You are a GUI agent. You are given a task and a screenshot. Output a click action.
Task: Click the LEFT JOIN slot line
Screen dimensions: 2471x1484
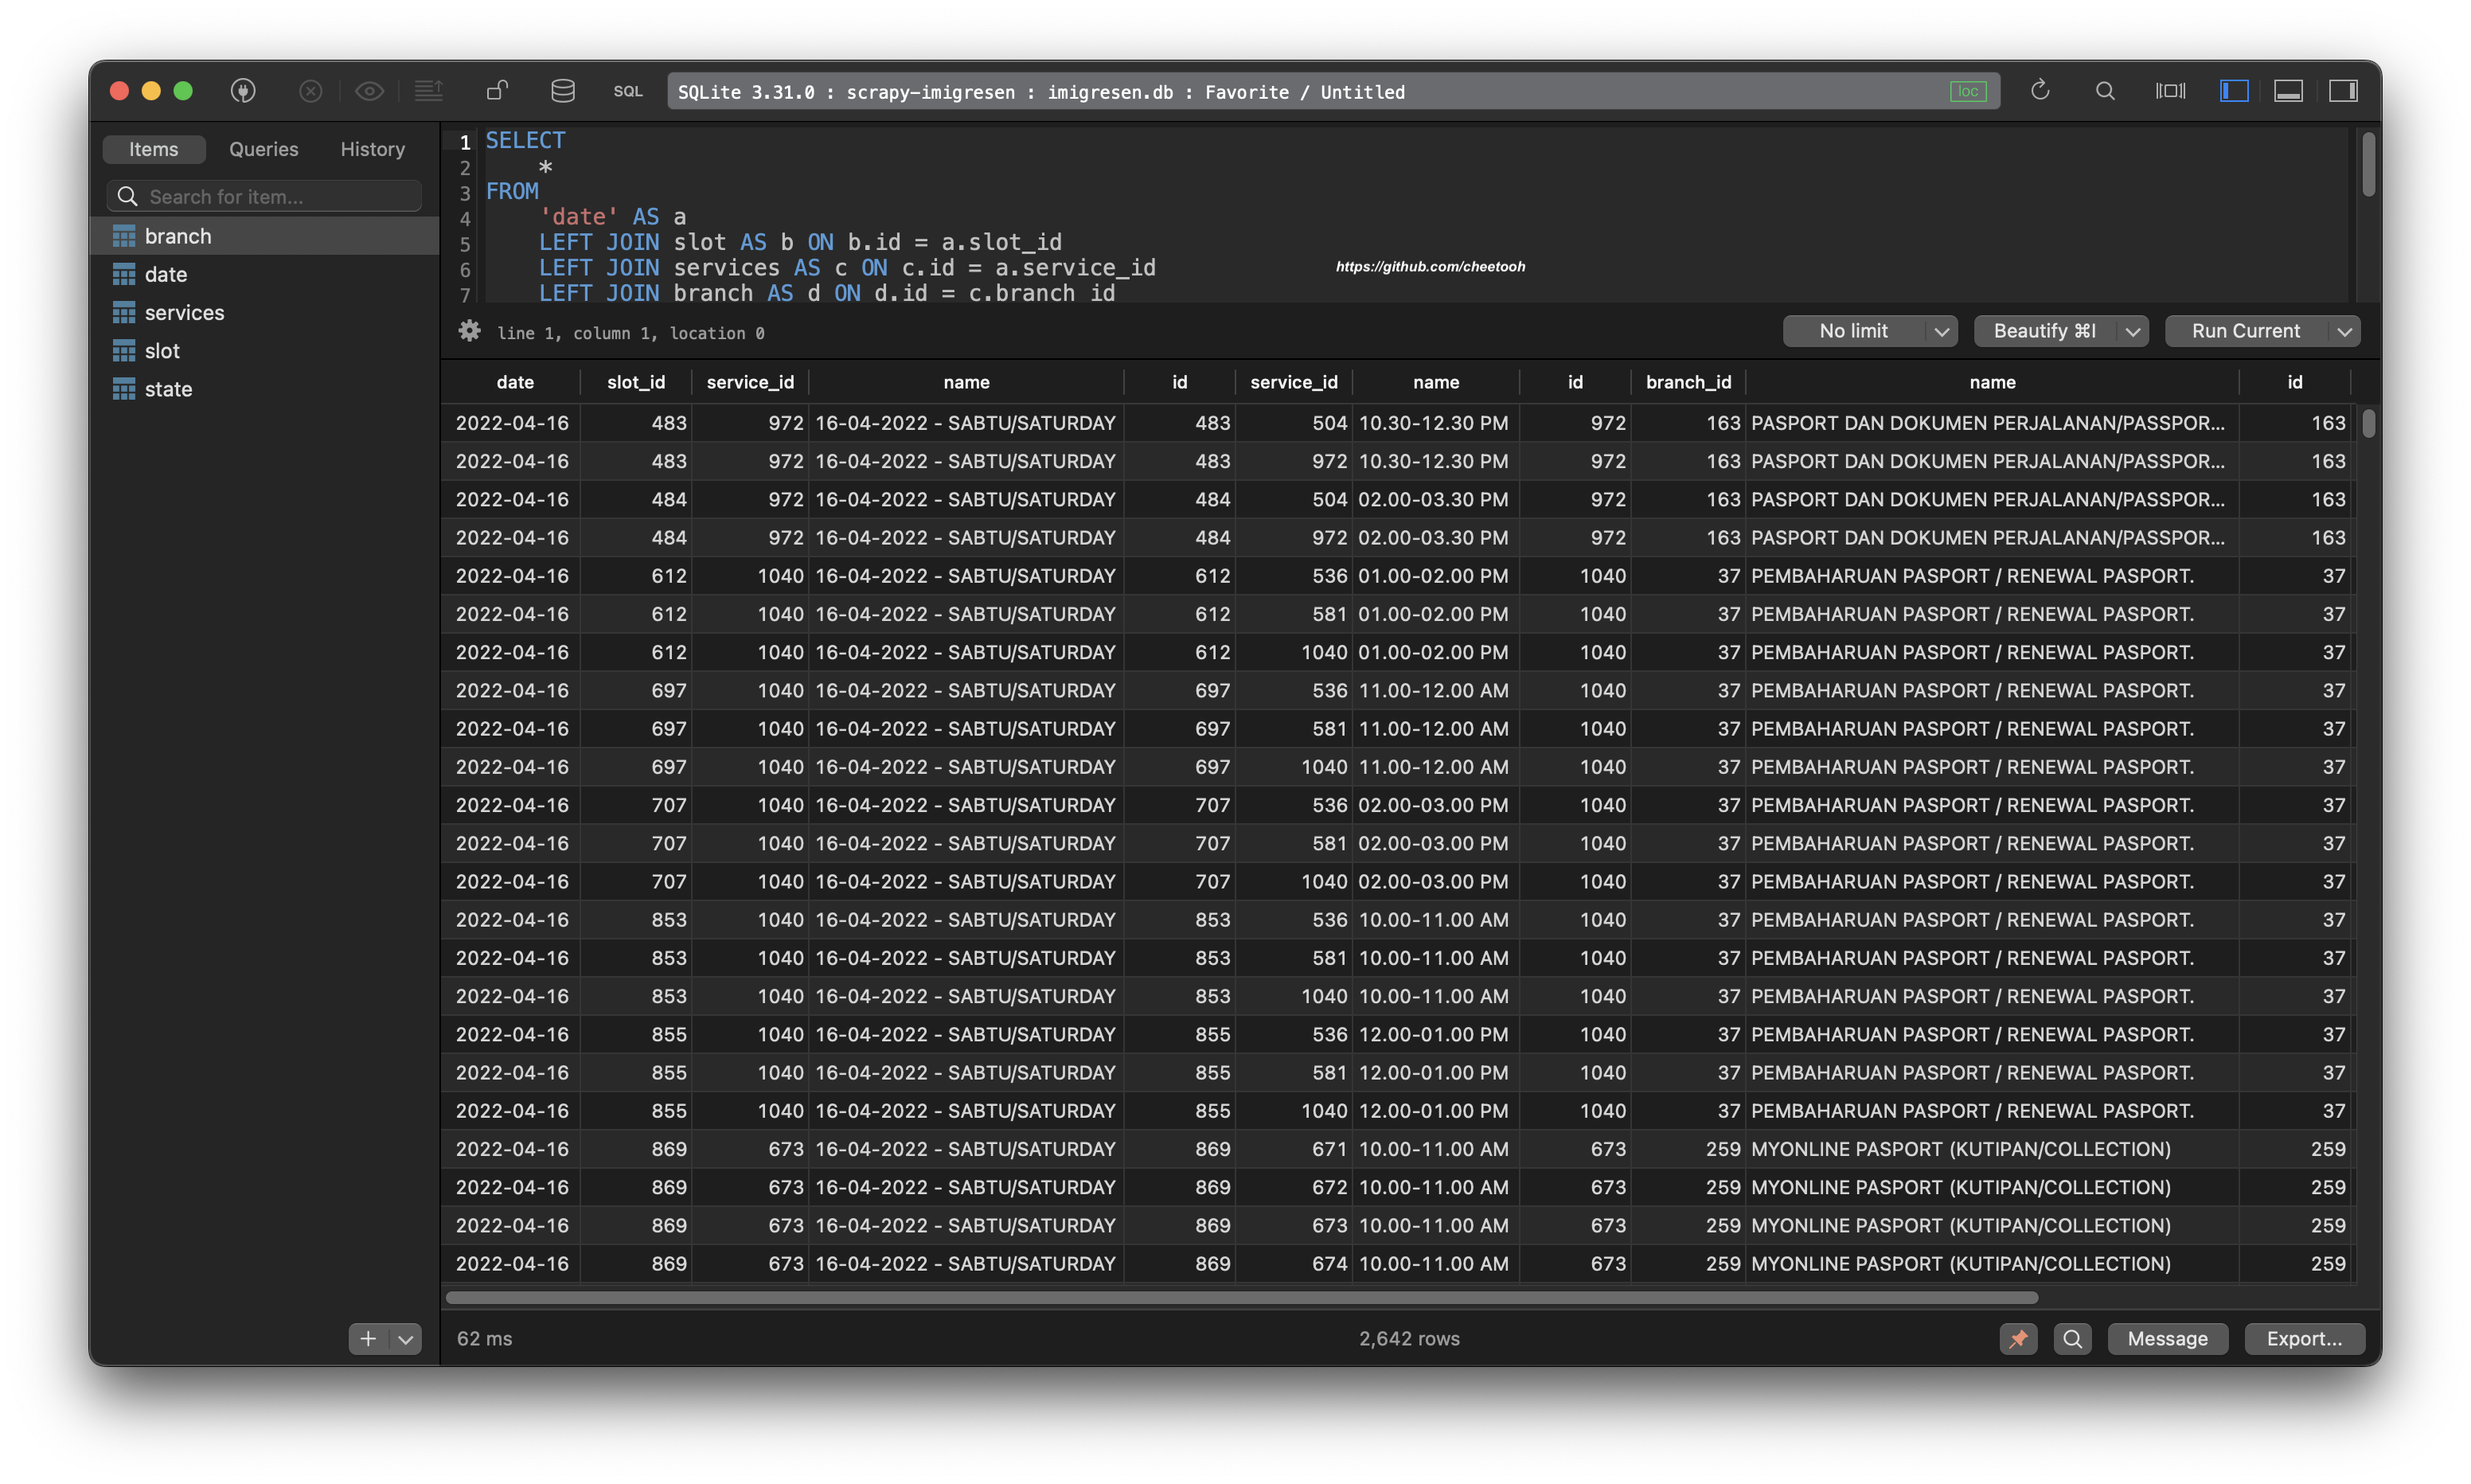click(x=801, y=242)
